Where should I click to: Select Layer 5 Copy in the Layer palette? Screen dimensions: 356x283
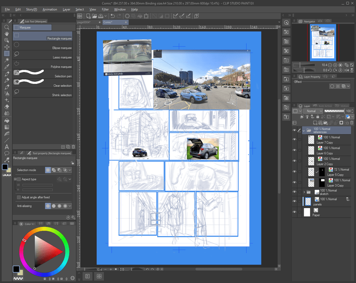pyautogui.click(x=336, y=174)
